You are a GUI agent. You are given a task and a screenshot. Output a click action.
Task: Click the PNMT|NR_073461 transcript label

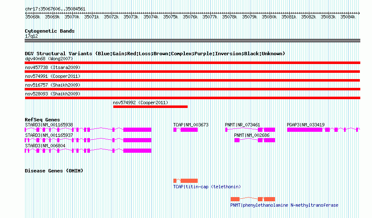[242, 125]
